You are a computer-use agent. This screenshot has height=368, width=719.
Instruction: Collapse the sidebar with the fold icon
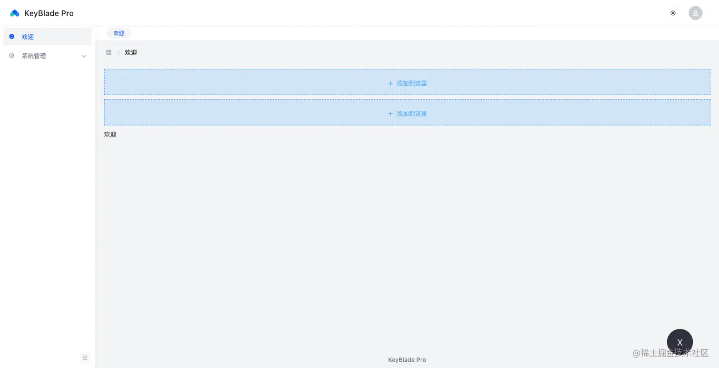click(85, 358)
